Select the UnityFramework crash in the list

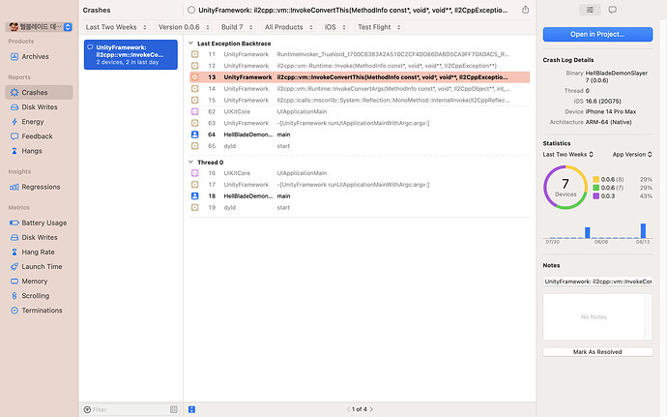(130, 54)
